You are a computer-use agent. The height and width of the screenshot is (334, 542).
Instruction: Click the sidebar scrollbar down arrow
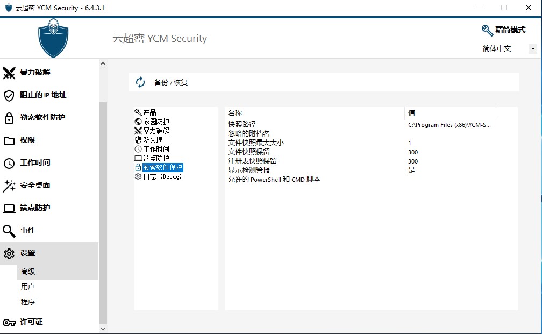[x=103, y=329]
